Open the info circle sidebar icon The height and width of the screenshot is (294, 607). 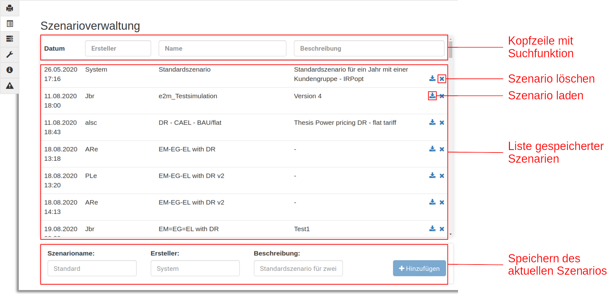click(x=10, y=70)
